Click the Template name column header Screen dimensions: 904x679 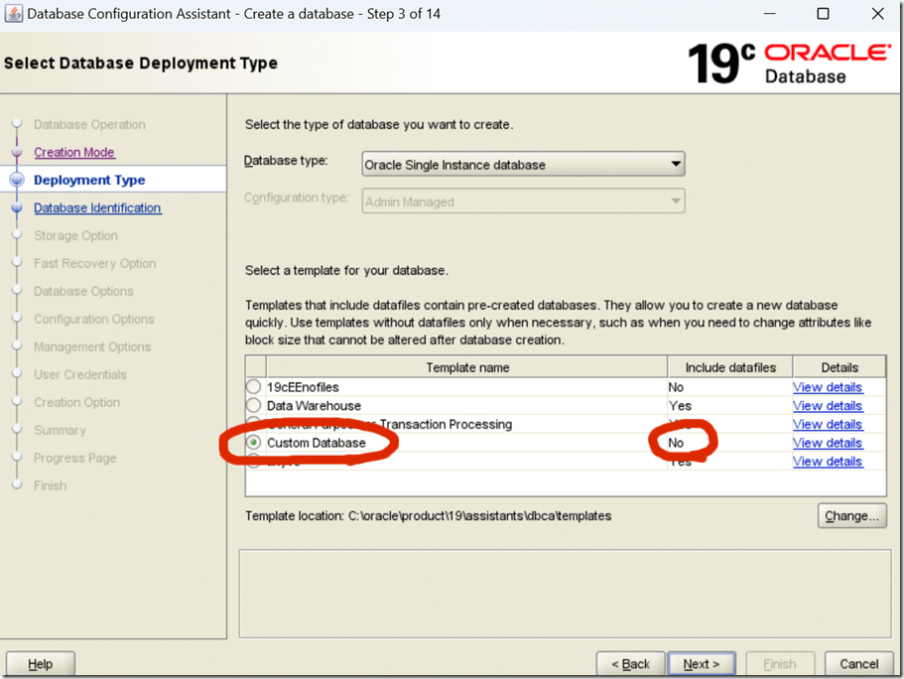[x=466, y=367]
